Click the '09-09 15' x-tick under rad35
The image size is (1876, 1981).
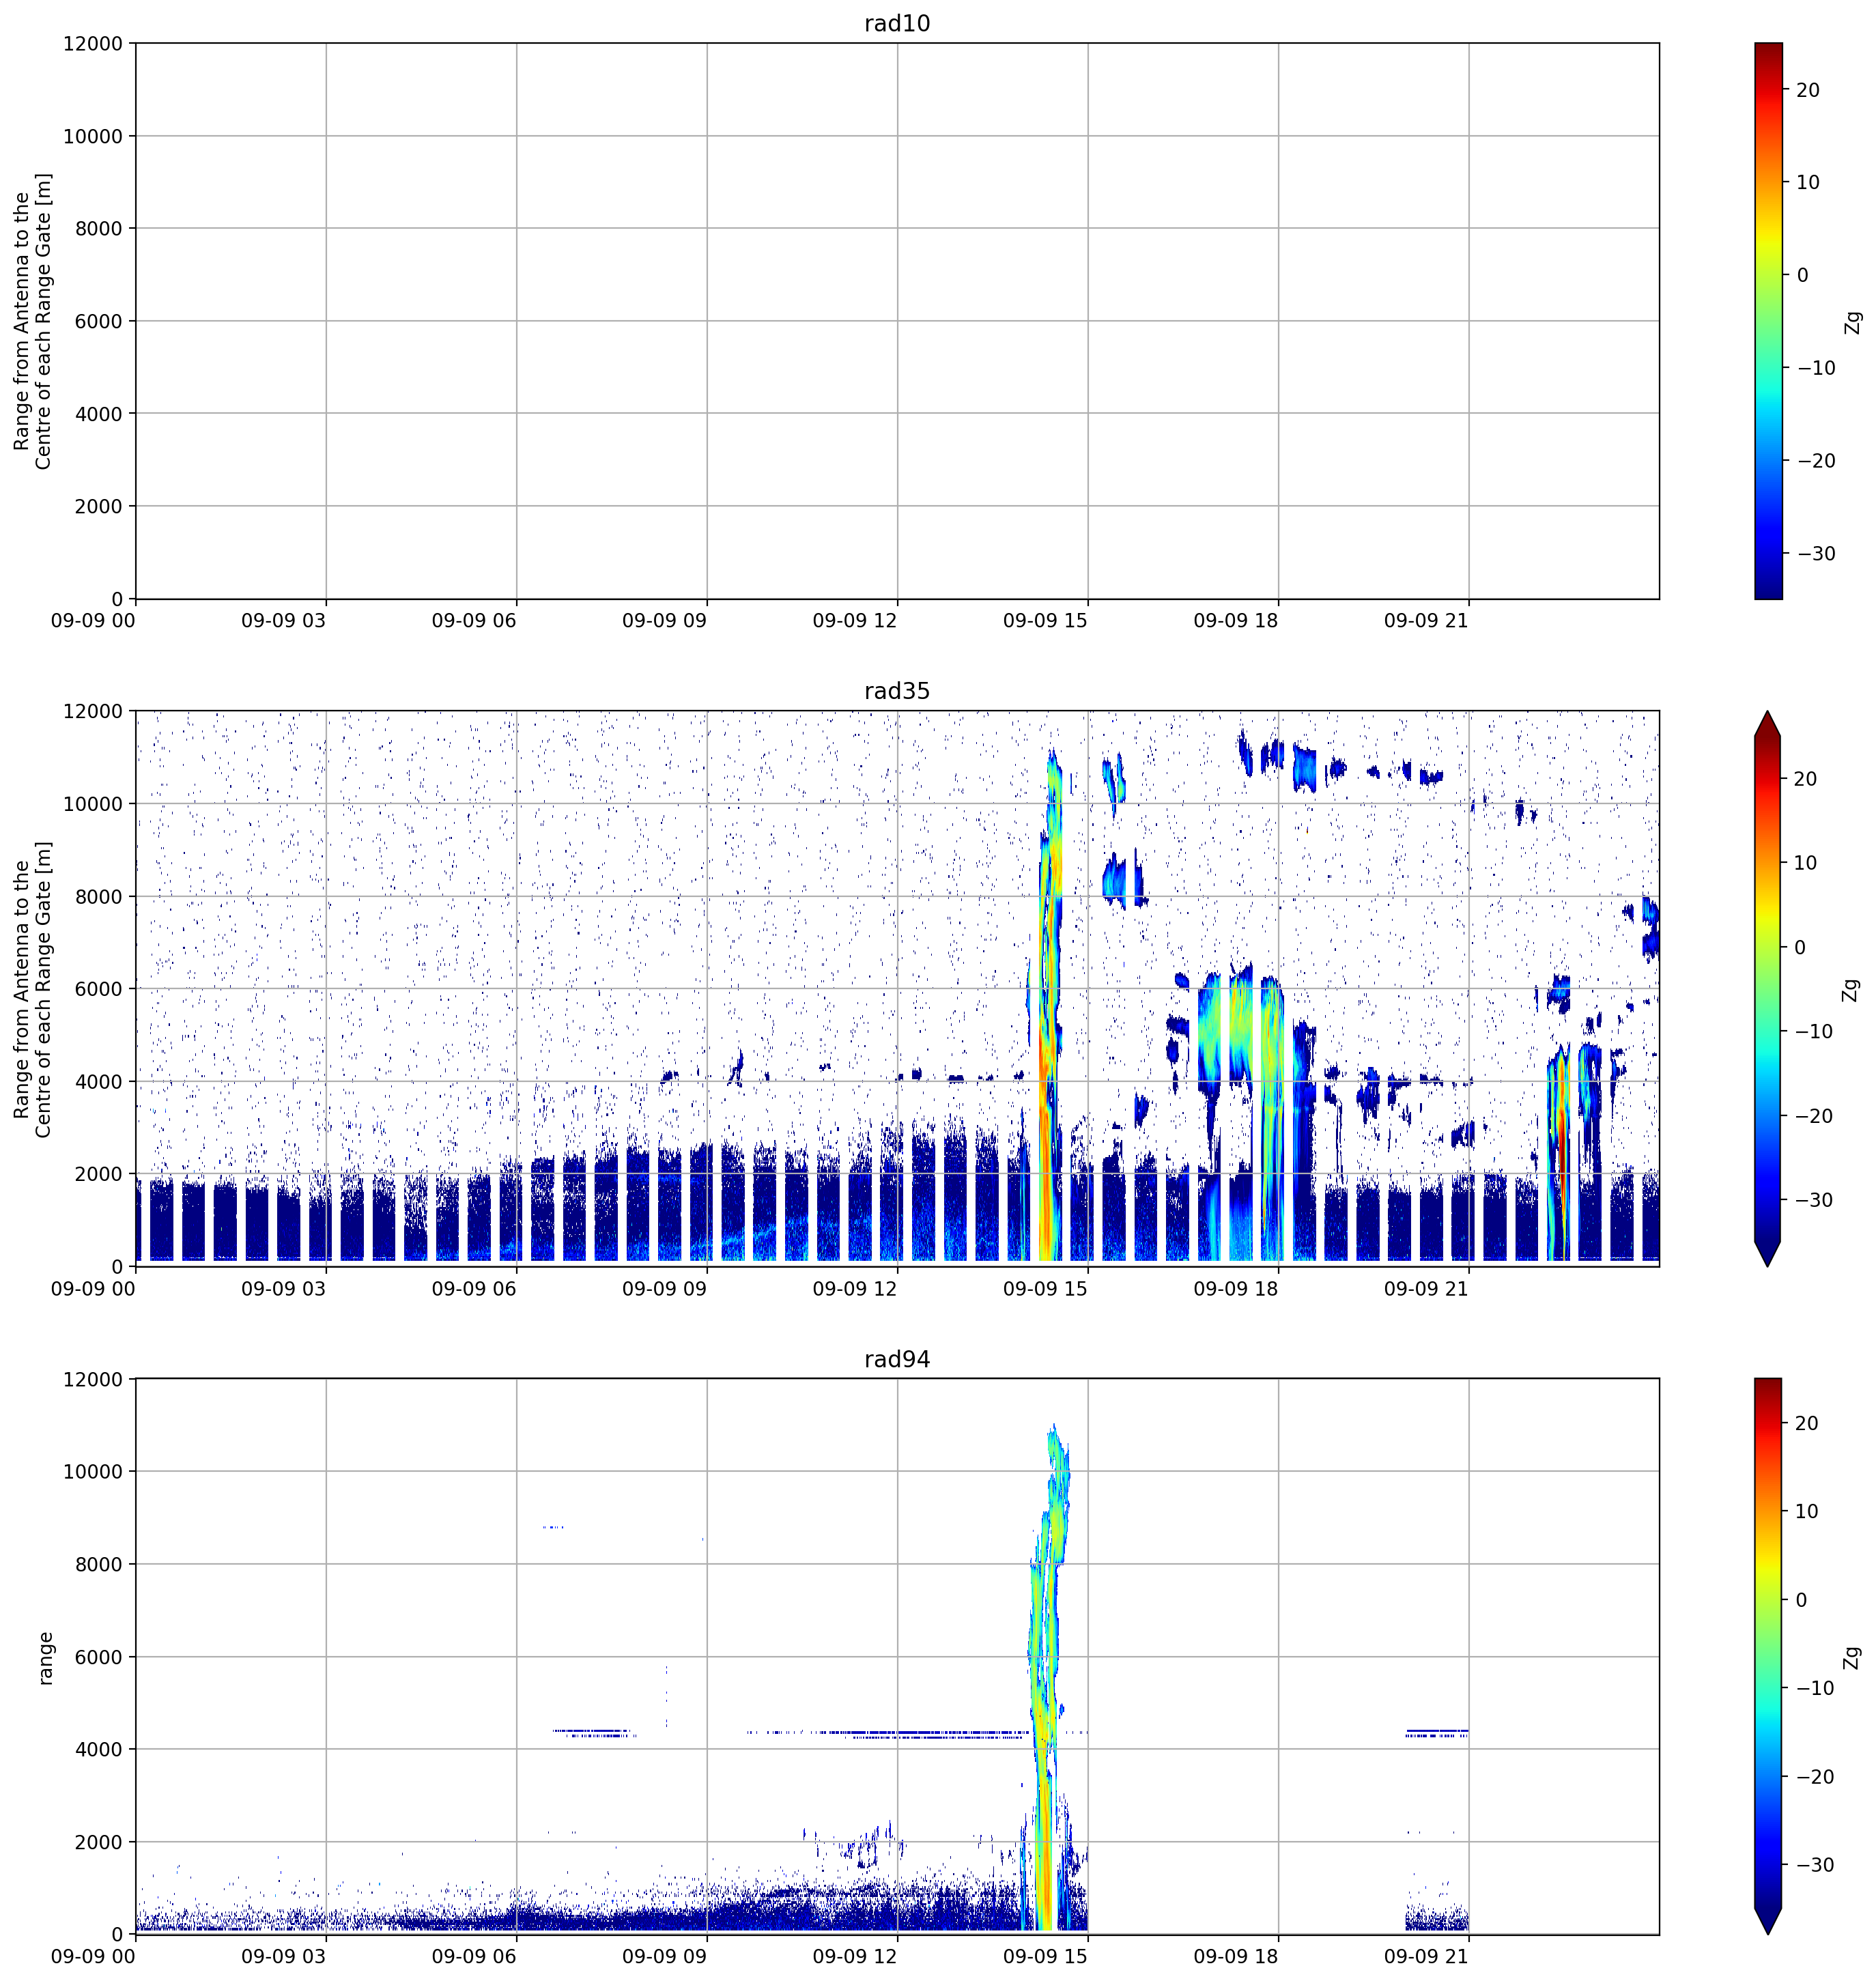[1045, 1288]
